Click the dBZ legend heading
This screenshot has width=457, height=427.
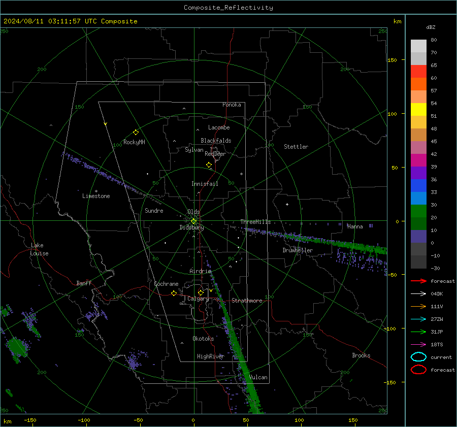pyautogui.click(x=431, y=27)
